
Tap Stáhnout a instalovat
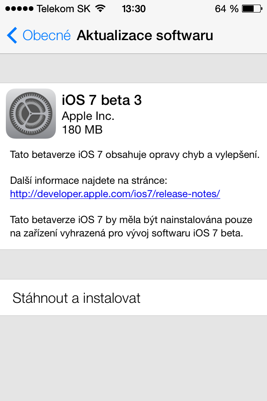[x=76, y=298]
